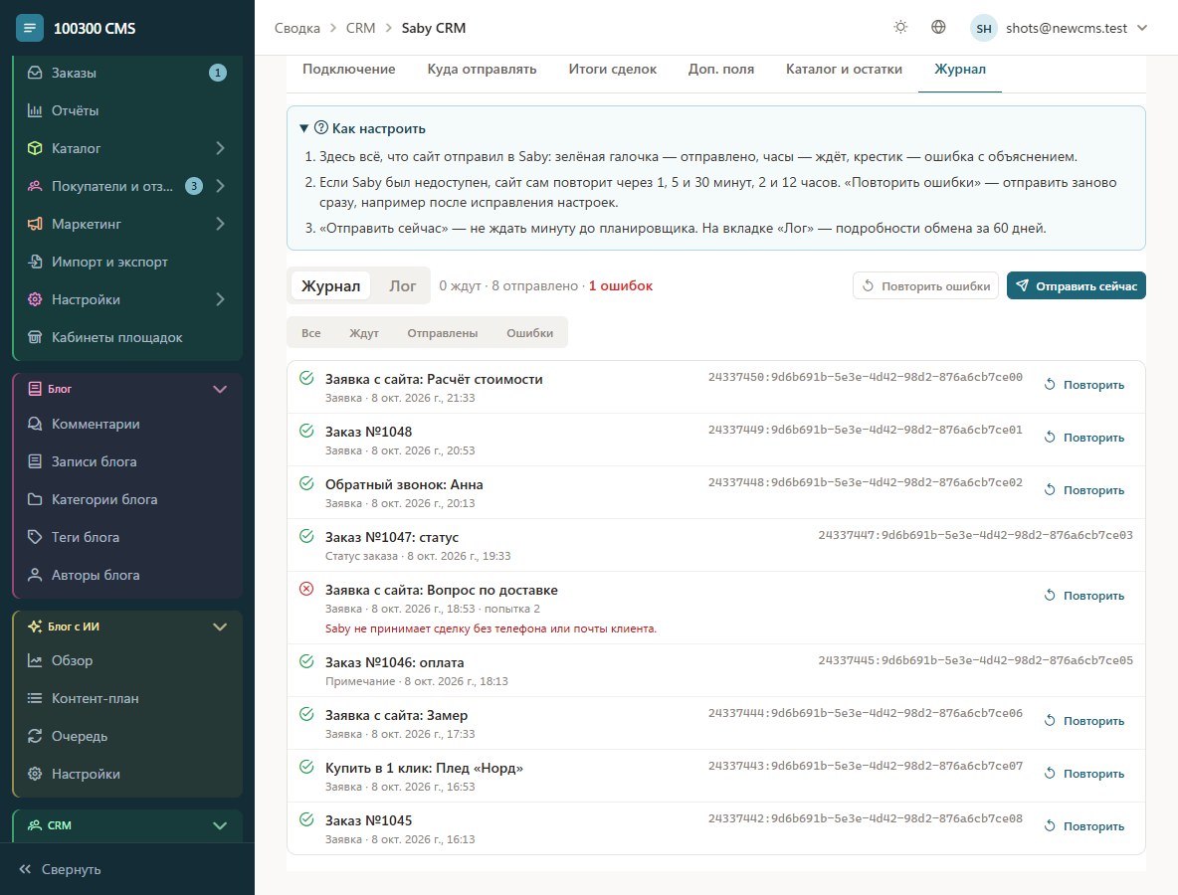This screenshot has height=895, width=1178.
Task: Click the Очередь refresh arrows icon
Action: point(35,736)
